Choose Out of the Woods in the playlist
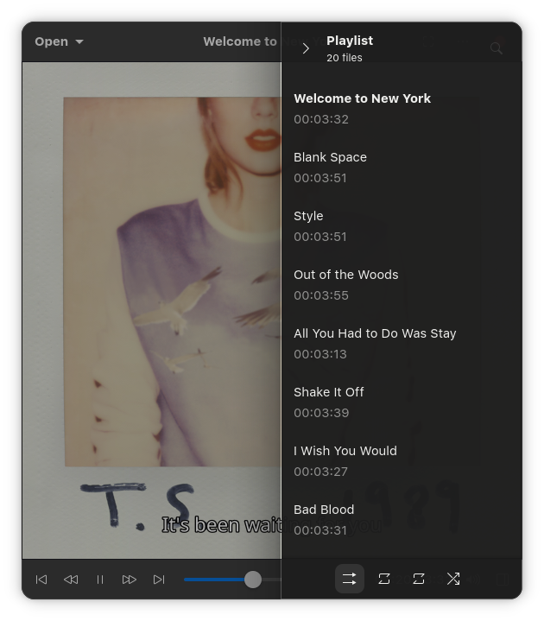Screen dimensions: 544x621 click(x=345, y=284)
